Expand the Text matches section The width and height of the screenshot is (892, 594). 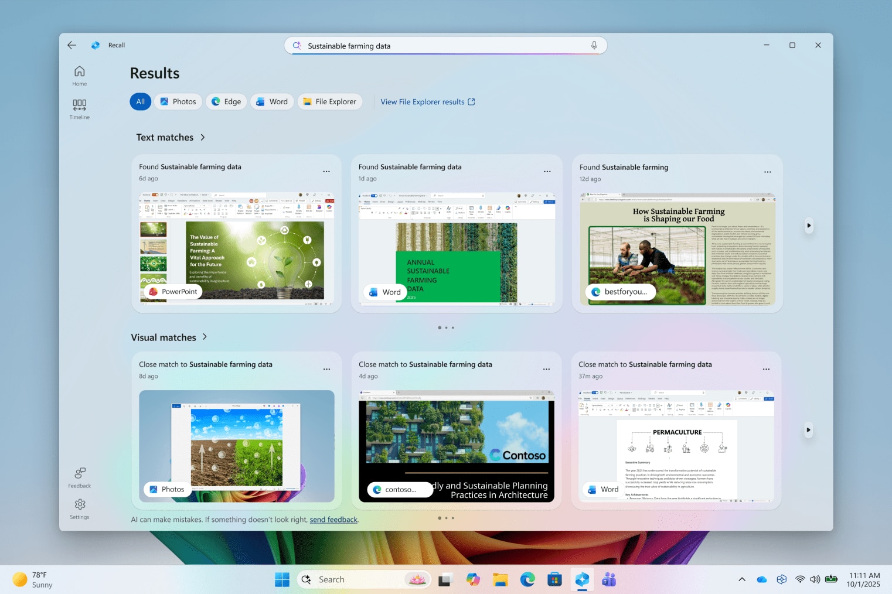tap(171, 137)
